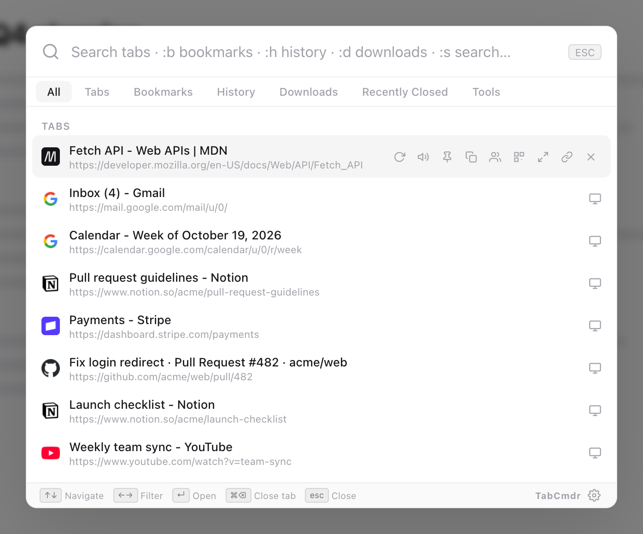Click the people icon on Fetch API row
Screen dimensions: 643x534
coord(495,157)
